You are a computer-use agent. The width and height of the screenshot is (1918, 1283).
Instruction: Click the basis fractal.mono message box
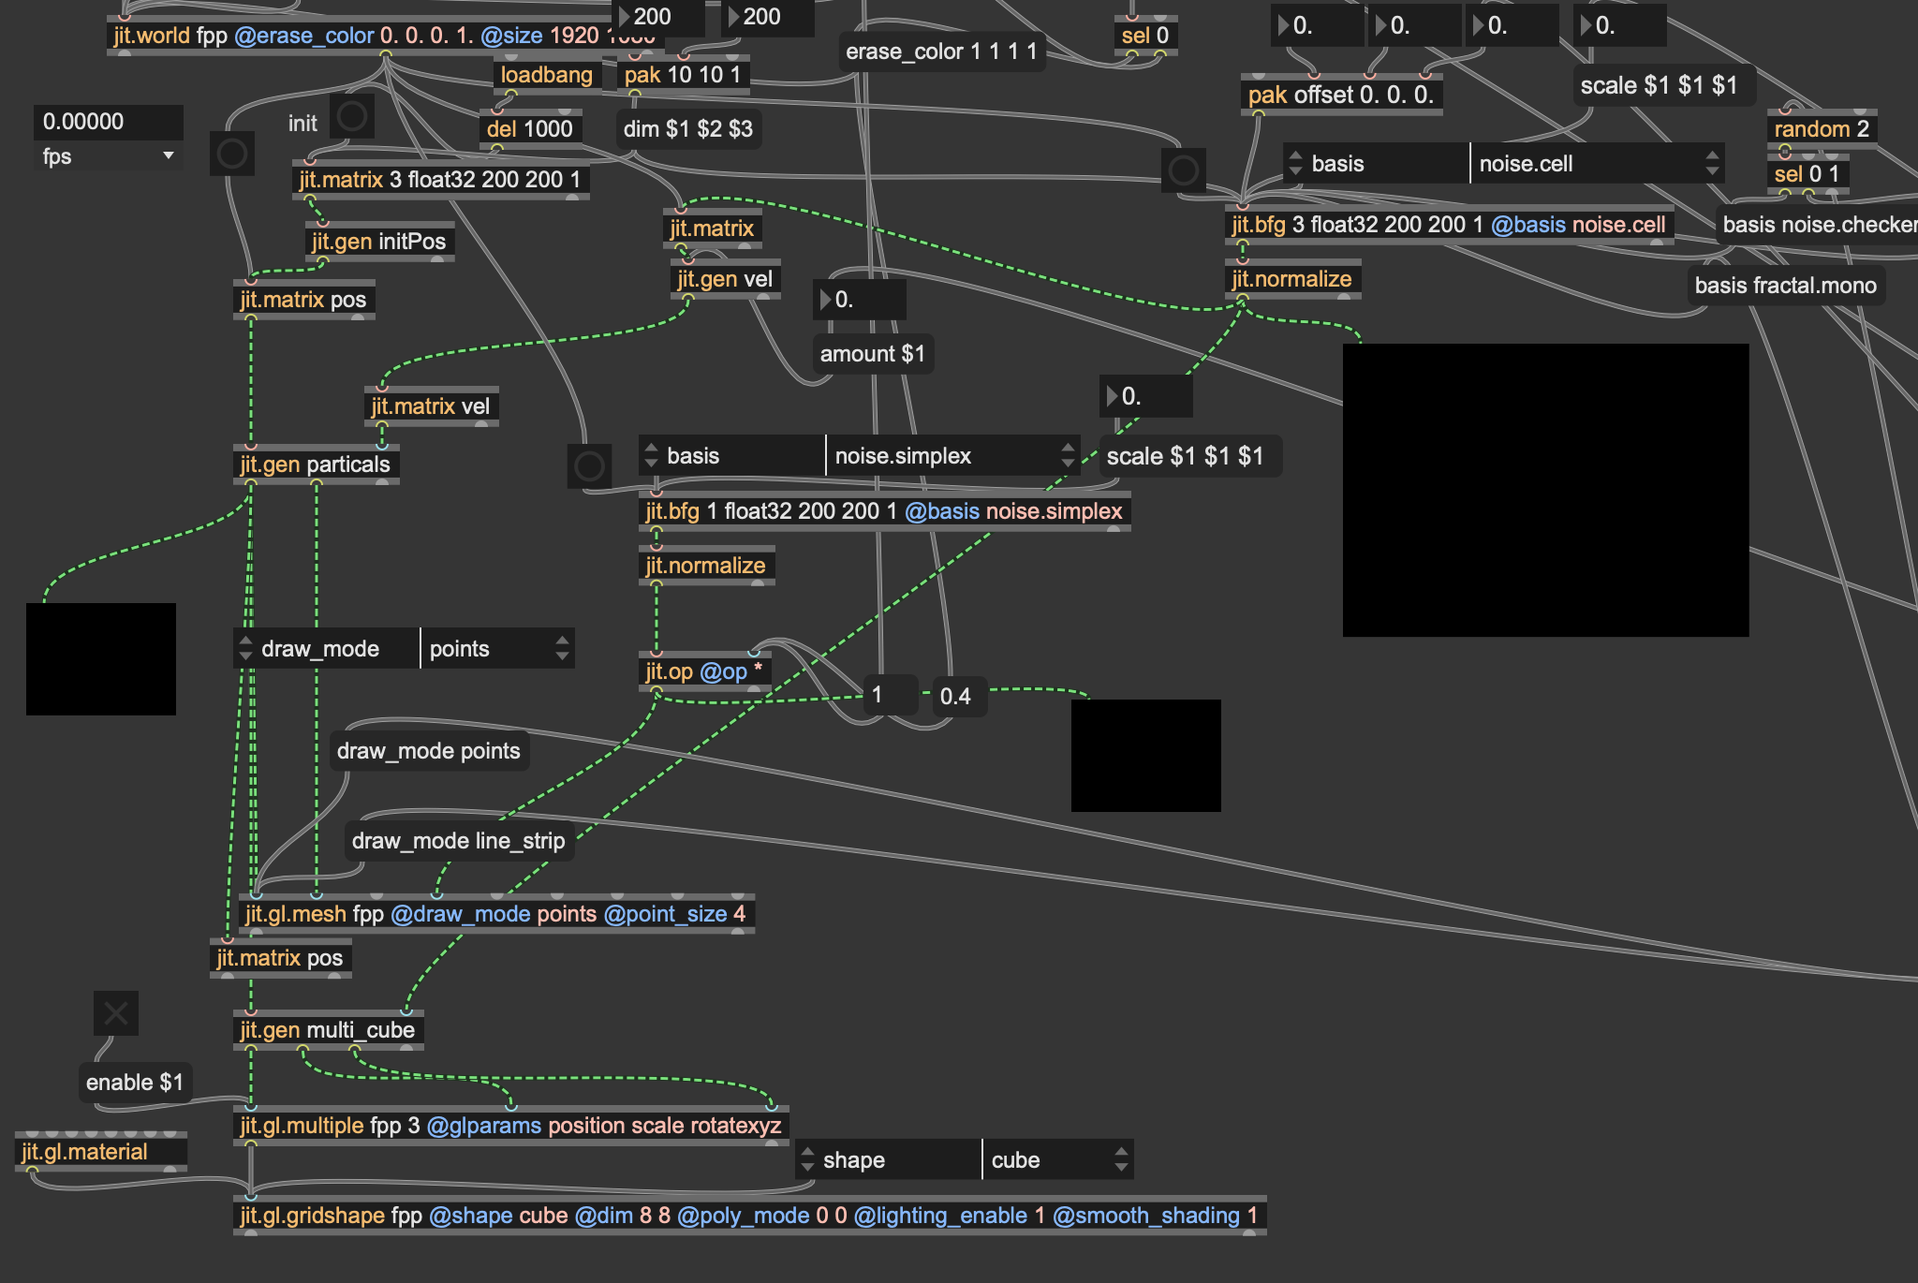1786,286
